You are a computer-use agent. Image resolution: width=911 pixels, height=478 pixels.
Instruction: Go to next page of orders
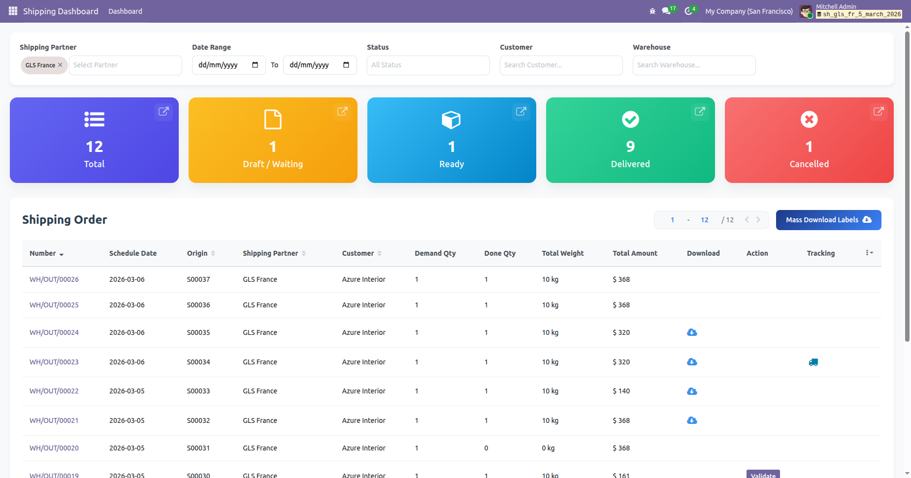[758, 220]
